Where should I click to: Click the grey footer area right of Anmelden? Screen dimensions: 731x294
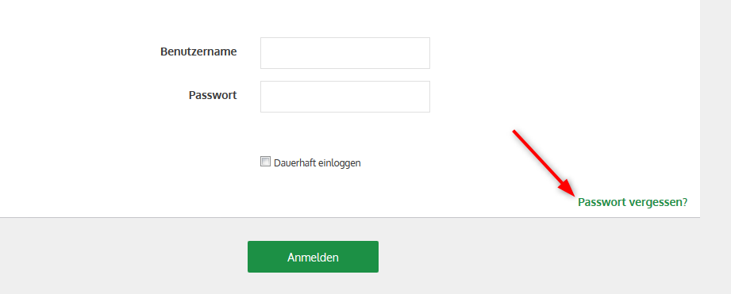point(536,257)
